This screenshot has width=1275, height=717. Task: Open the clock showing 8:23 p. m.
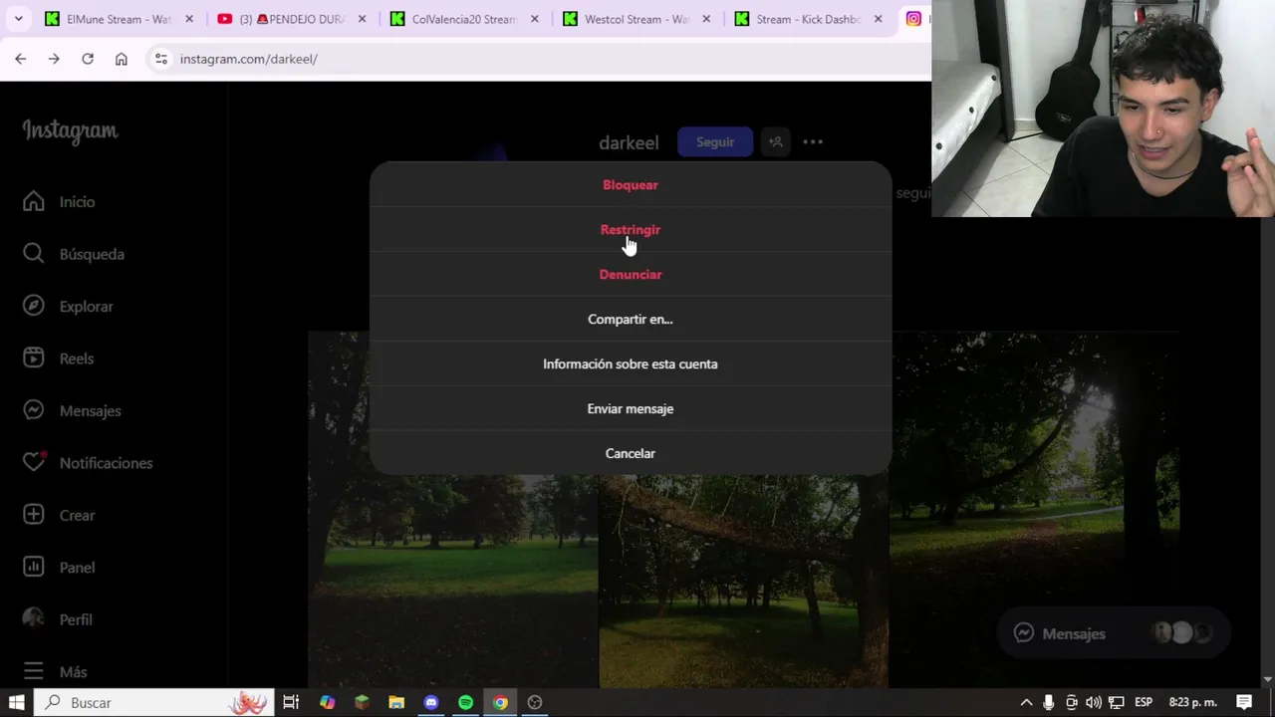tap(1192, 702)
